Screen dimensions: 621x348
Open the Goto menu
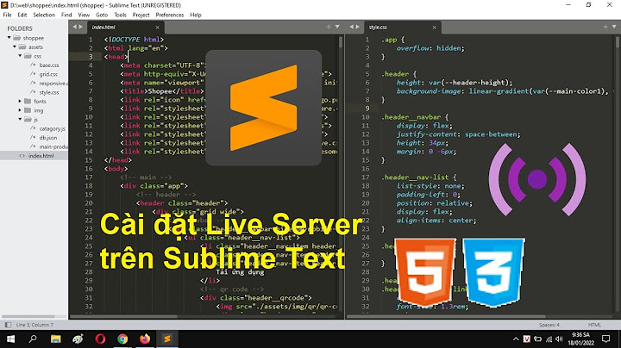(102, 15)
